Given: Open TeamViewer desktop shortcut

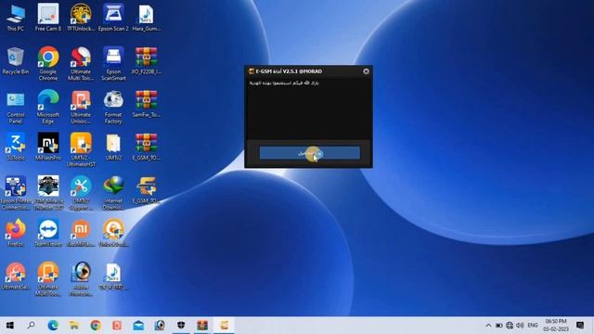Looking at the screenshot, I should pyautogui.click(x=48, y=233).
